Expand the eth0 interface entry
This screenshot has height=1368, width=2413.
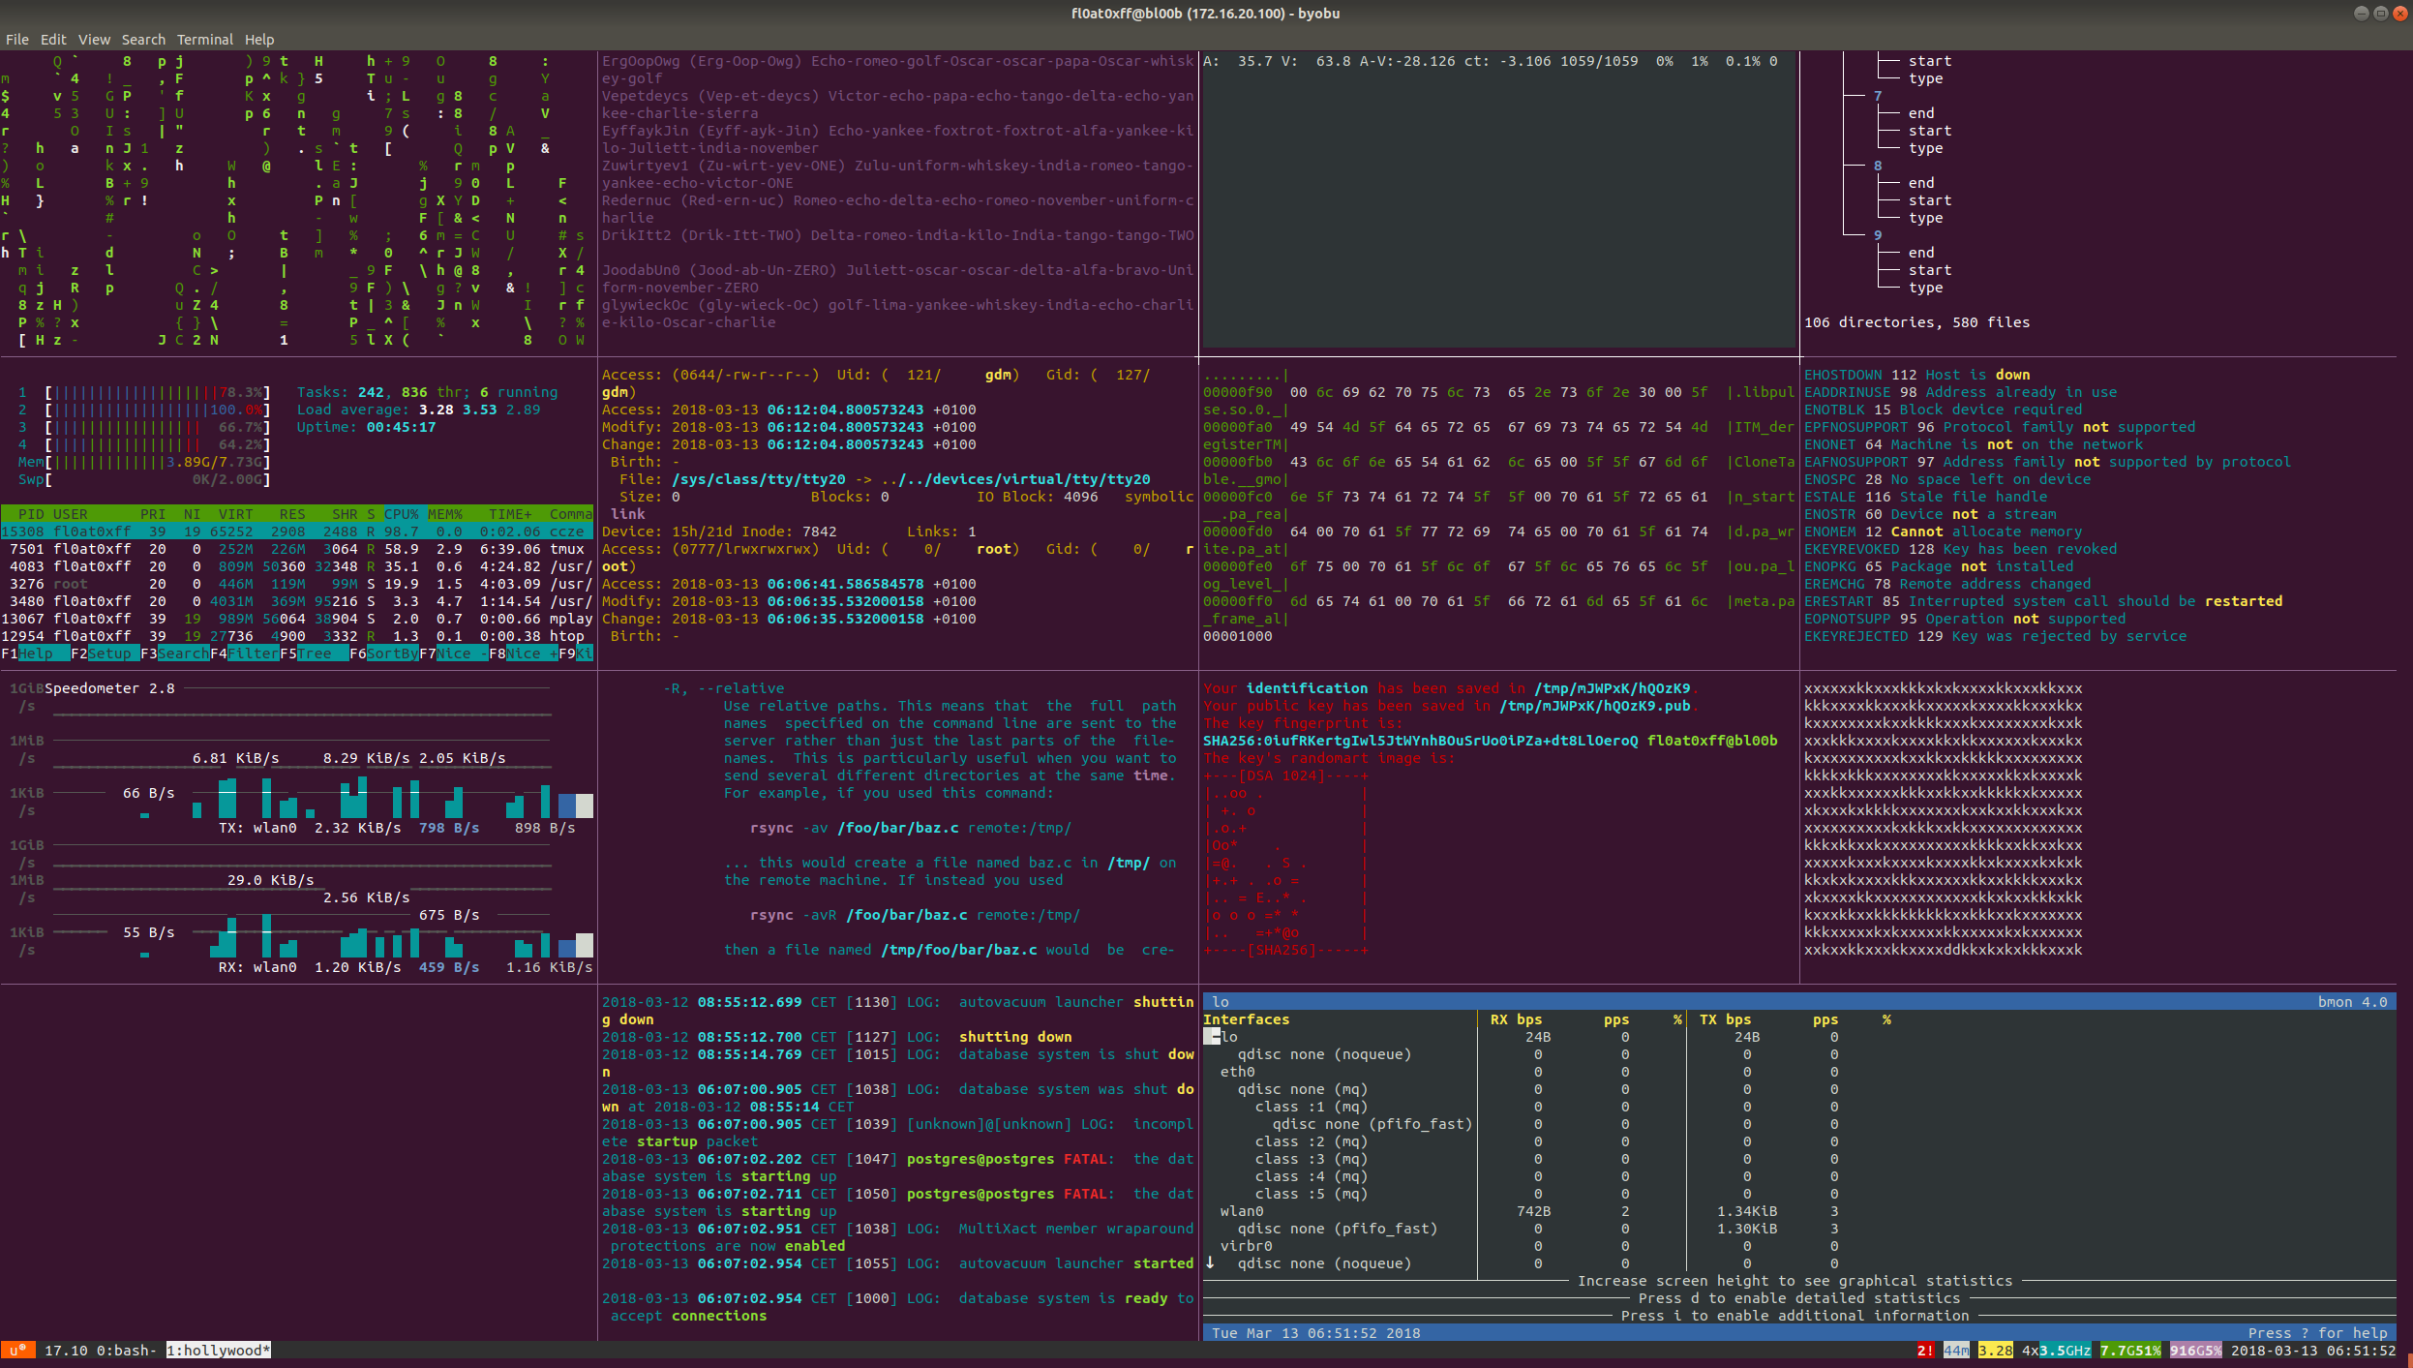pos(1237,1072)
